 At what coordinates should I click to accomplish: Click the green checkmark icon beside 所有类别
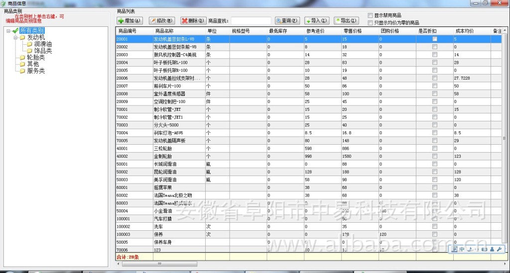click(x=15, y=31)
